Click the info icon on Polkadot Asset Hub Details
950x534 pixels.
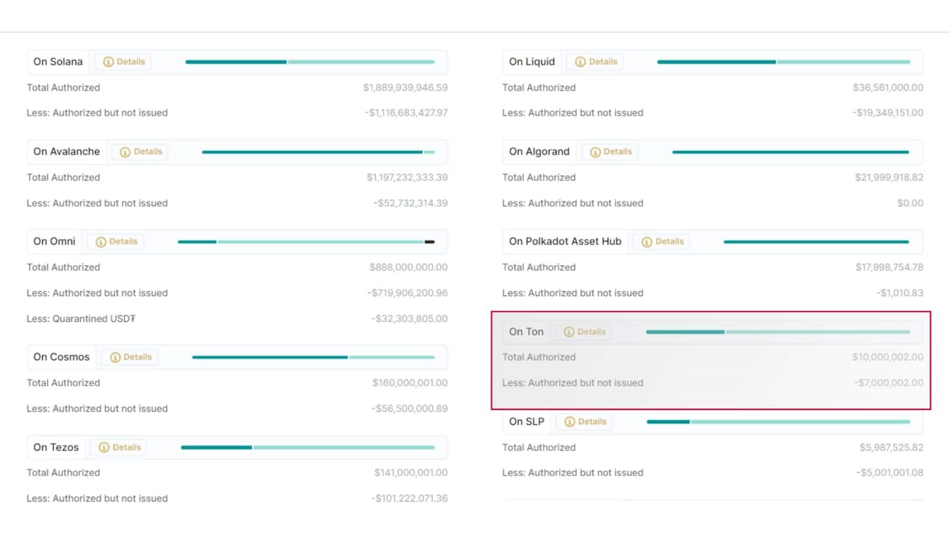(647, 241)
